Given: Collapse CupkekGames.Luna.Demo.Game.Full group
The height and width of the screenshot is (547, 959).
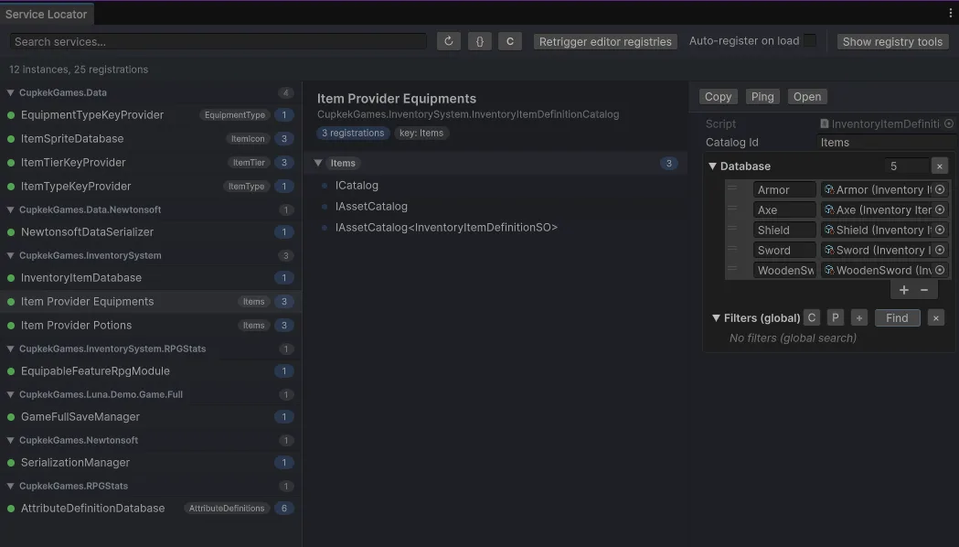Looking at the screenshot, I should tap(10, 394).
